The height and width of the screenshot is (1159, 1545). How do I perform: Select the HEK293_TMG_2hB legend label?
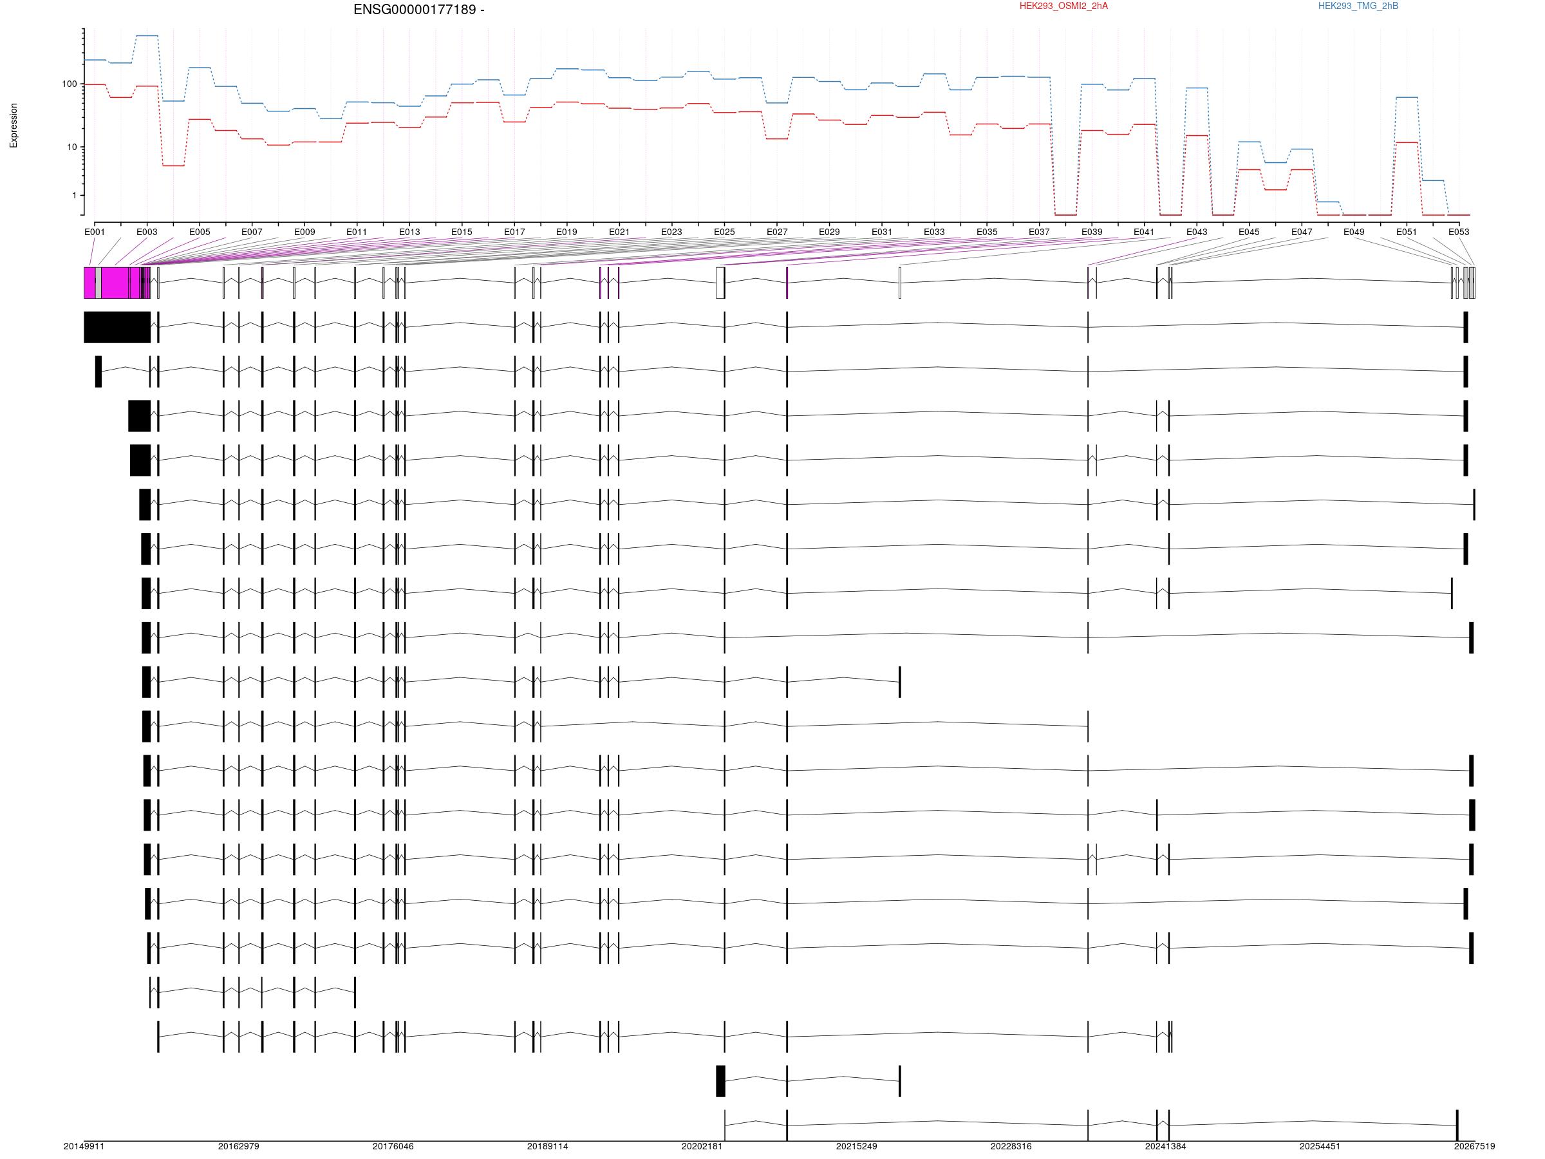1358,6
